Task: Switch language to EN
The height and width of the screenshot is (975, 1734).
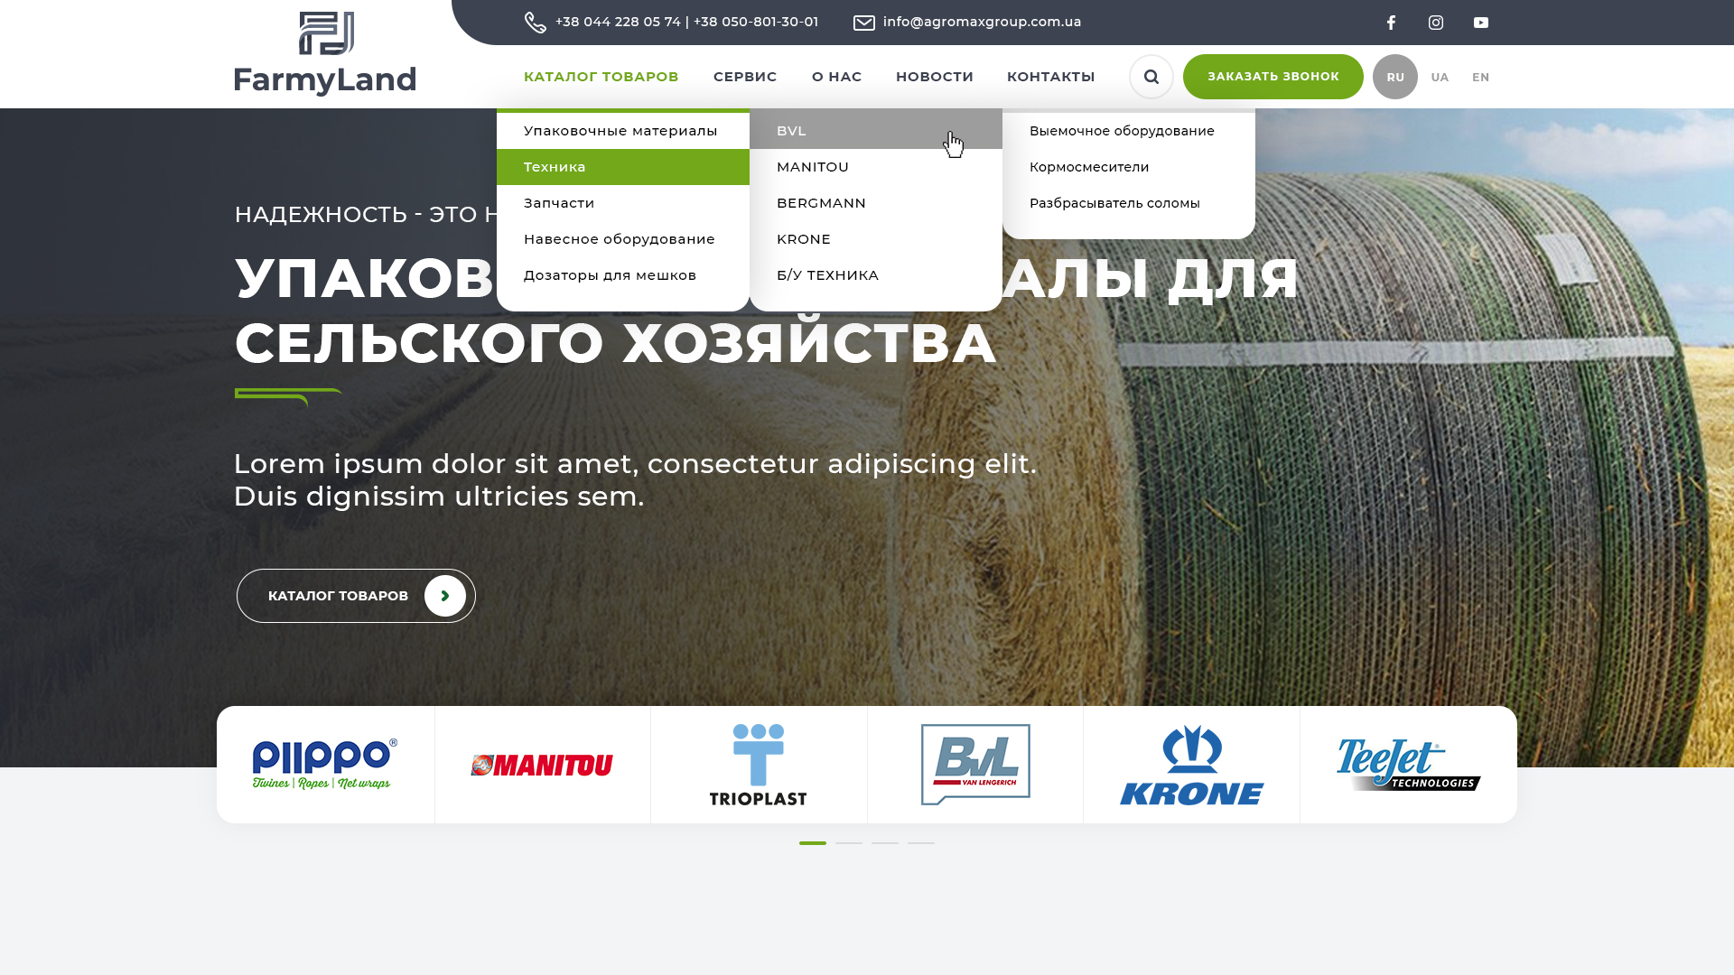Action: point(1480,78)
